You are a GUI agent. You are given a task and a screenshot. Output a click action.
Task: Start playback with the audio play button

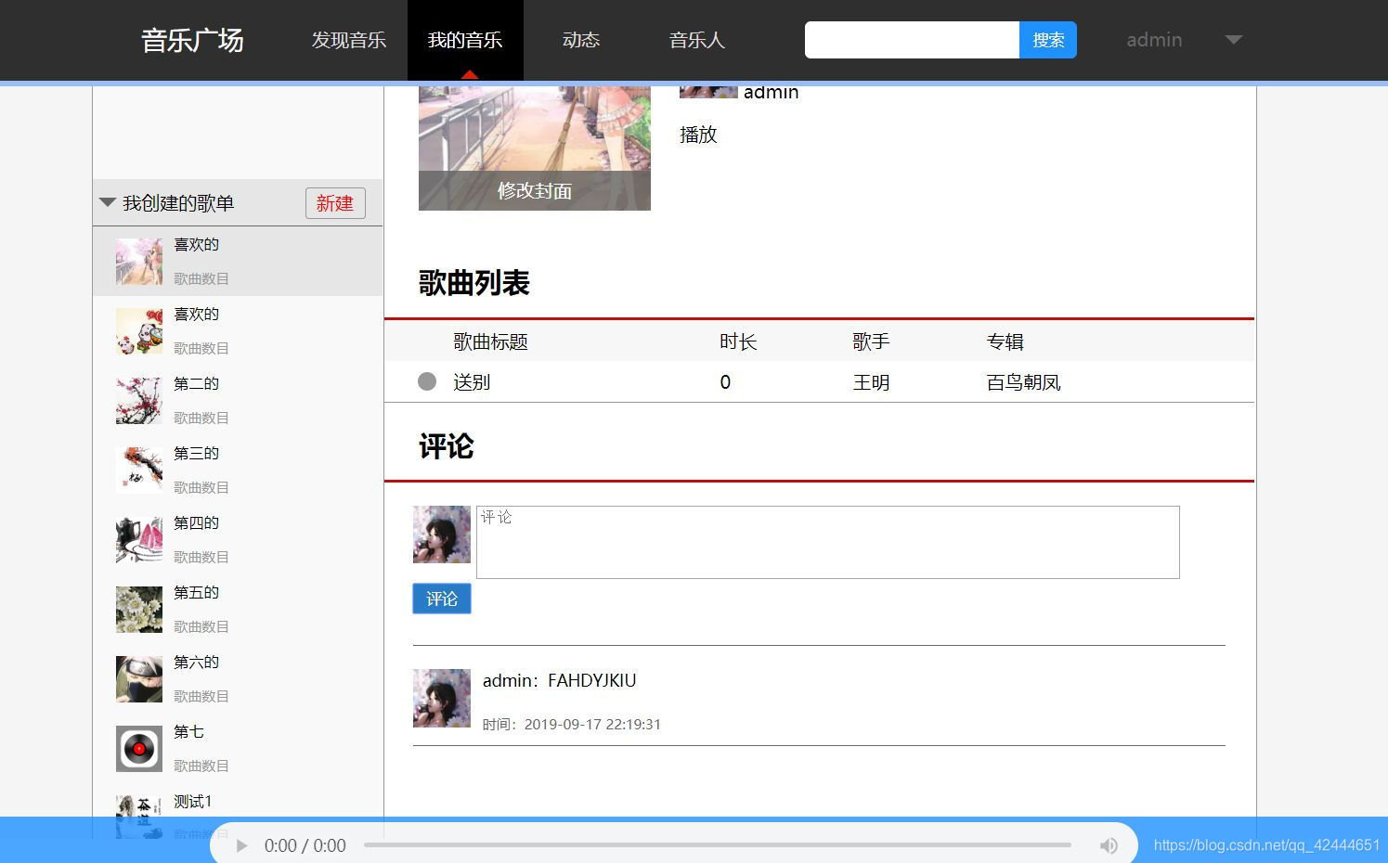point(241,845)
